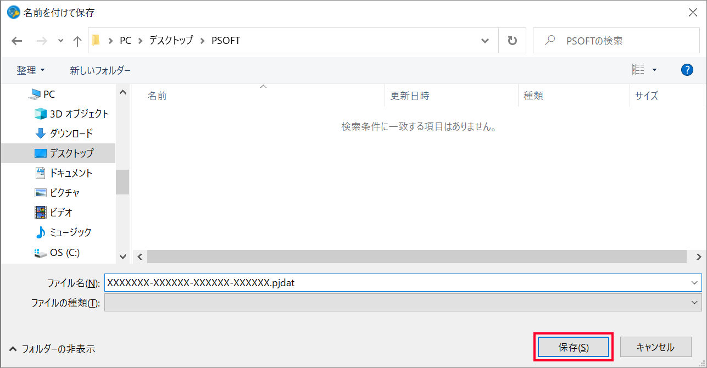Click the ドキュメント page icon
Image resolution: width=707 pixels, height=368 pixels.
click(x=41, y=173)
